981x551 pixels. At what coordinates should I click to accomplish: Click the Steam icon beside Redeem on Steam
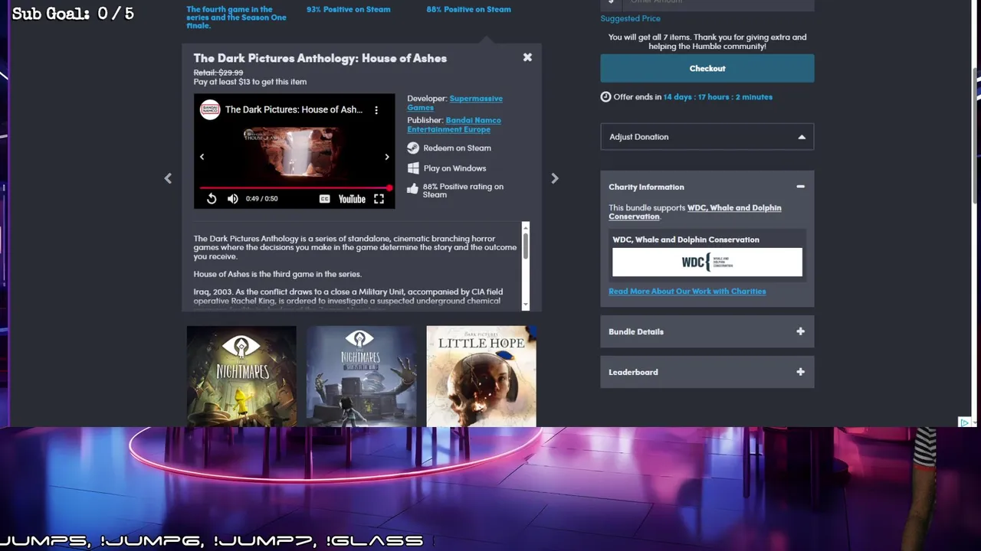point(413,148)
